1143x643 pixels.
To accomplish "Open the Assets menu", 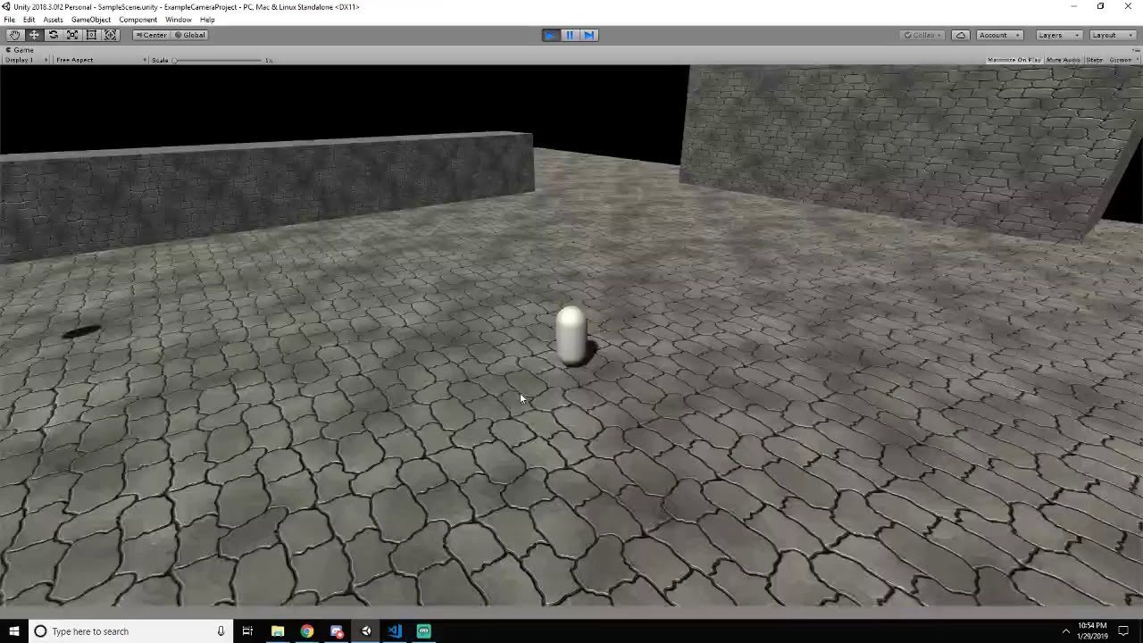I will pyautogui.click(x=53, y=20).
